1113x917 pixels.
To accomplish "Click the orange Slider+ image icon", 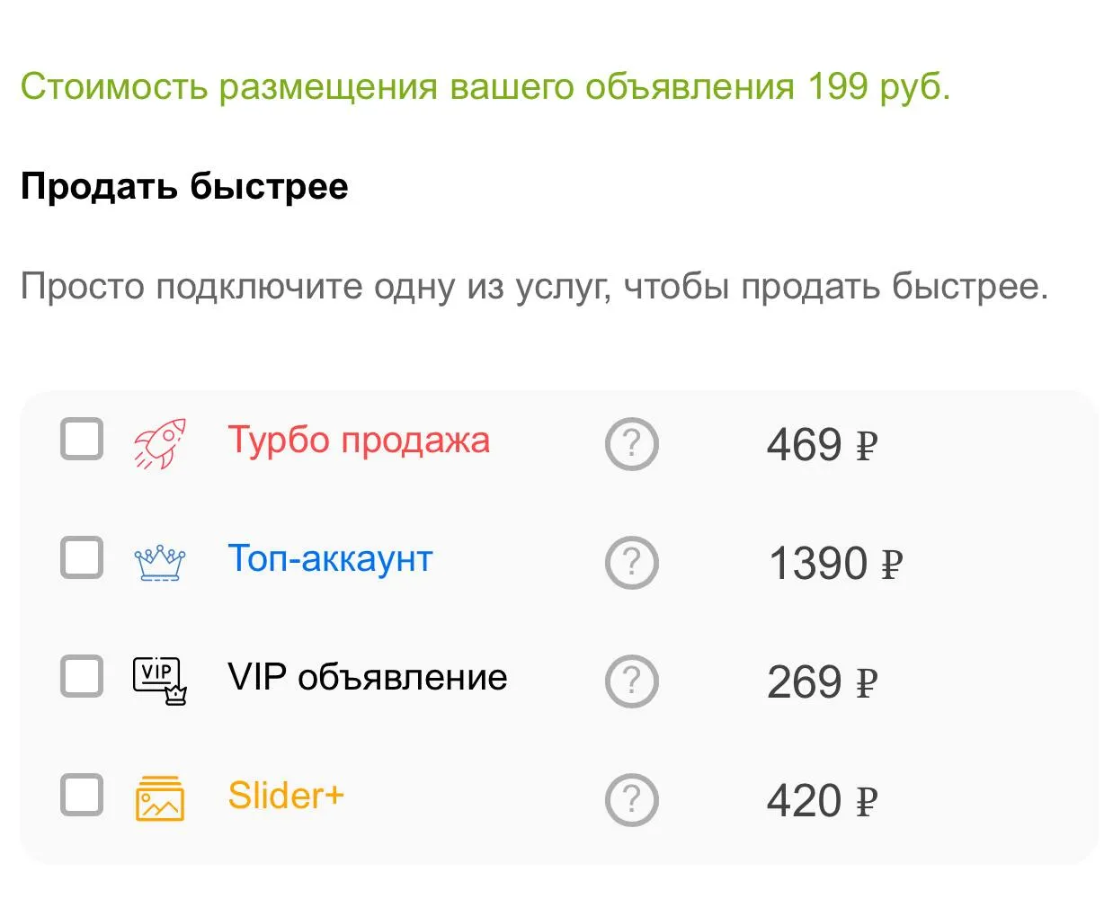I will pos(160,798).
